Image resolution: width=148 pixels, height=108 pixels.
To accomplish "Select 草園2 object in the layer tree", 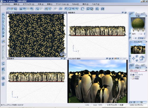I will [137, 79].
